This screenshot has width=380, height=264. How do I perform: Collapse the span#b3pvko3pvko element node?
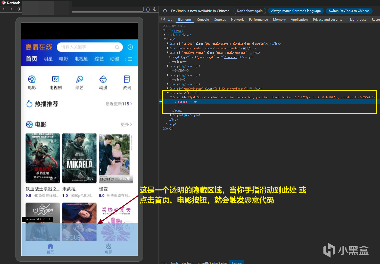pos(171,97)
